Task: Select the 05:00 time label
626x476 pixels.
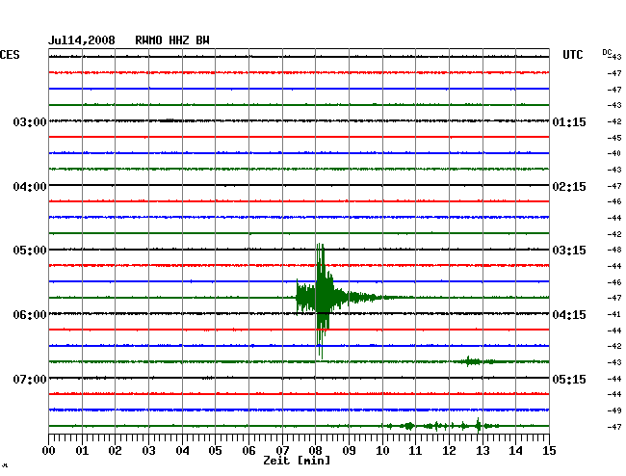Action: coord(30,251)
